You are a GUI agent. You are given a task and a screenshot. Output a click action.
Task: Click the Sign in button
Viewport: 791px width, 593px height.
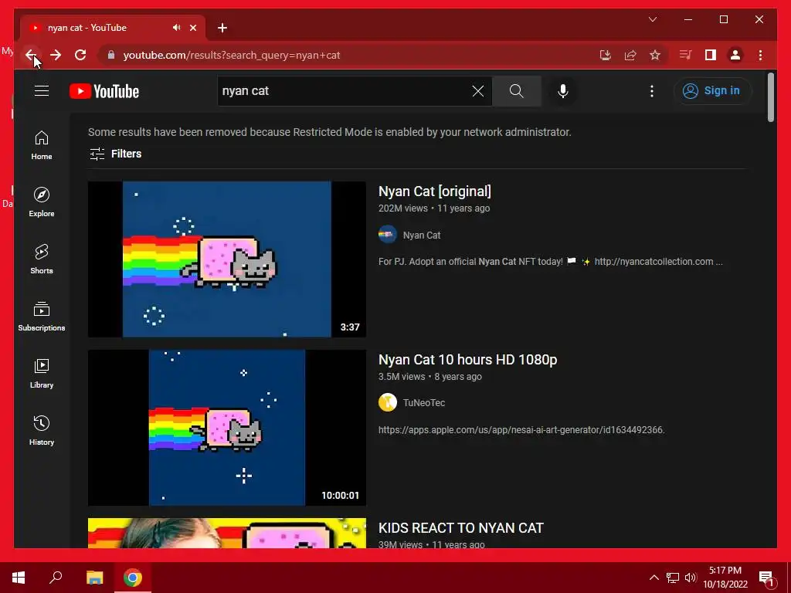tap(712, 91)
